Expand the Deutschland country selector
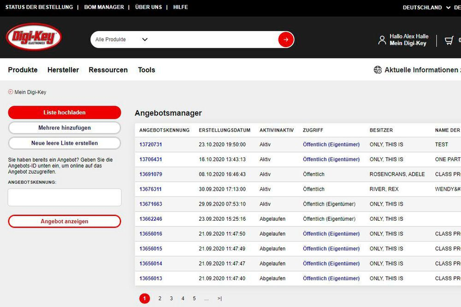Viewport: 461px width, 307px height. [x=423, y=7]
